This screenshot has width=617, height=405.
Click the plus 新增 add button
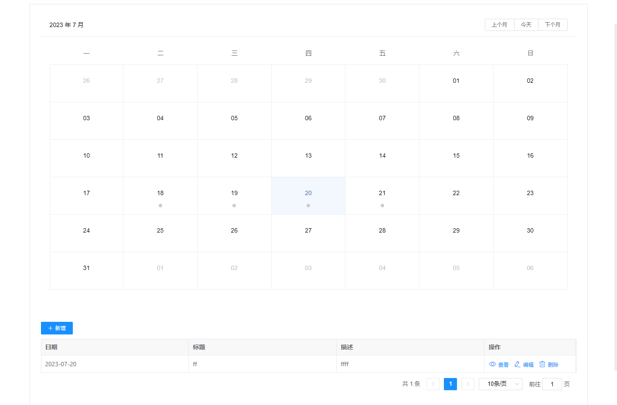tap(57, 328)
